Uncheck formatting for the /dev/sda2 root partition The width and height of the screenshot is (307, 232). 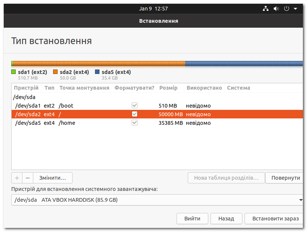coord(134,114)
